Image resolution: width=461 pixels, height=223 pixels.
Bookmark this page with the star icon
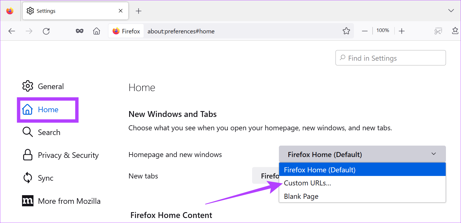pyautogui.click(x=346, y=31)
